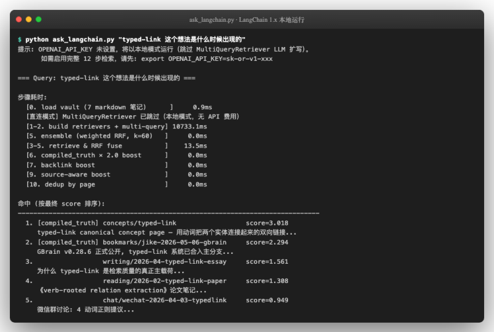Click chat/wechat-2026-04-03-typedlink result path
This screenshot has width=494, height=332.
tap(164, 300)
